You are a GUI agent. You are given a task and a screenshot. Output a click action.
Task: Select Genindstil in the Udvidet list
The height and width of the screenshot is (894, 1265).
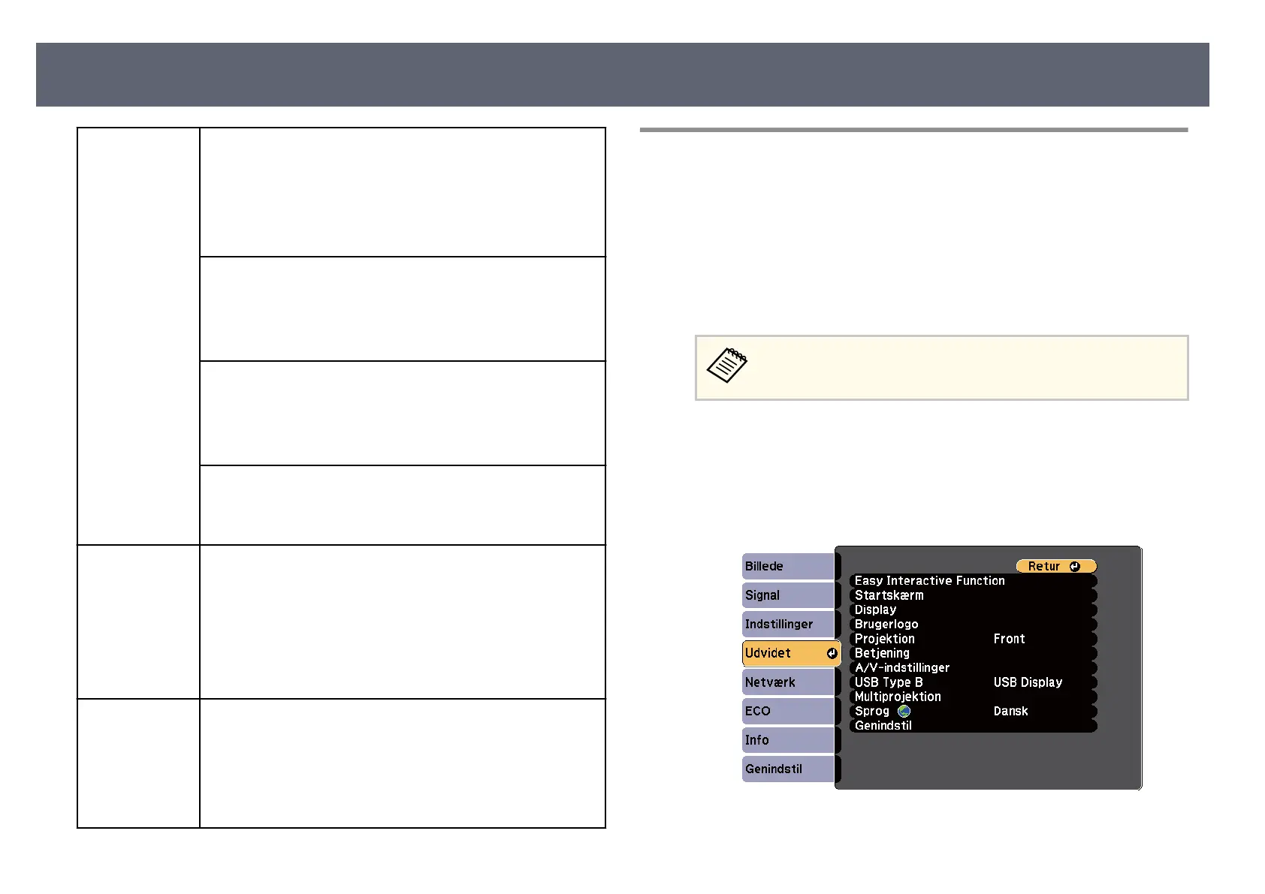[883, 726]
